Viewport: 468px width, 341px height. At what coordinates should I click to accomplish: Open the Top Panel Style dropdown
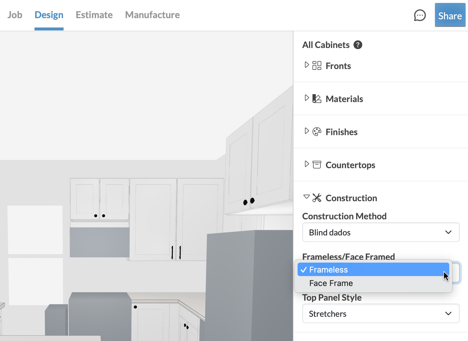pos(380,314)
